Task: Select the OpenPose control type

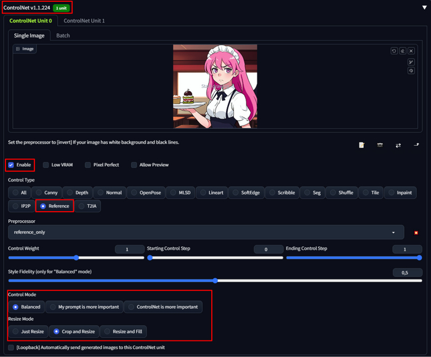Action: tap(146, 193)
